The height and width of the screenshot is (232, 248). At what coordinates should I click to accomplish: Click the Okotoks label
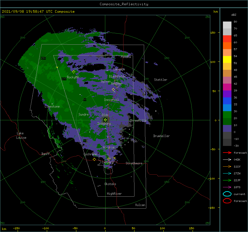(110, 184)
